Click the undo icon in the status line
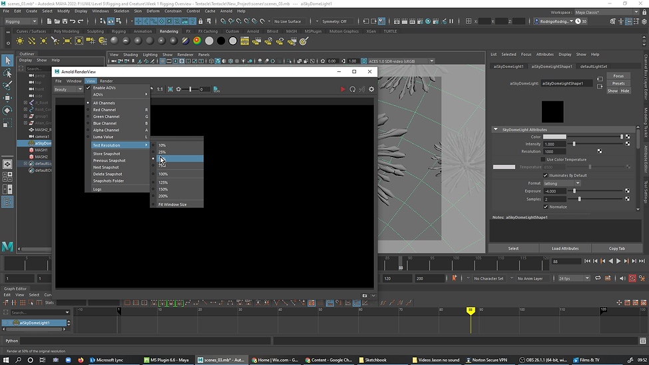649x365 pixels. pyautogui.click(x=73, y=21)
